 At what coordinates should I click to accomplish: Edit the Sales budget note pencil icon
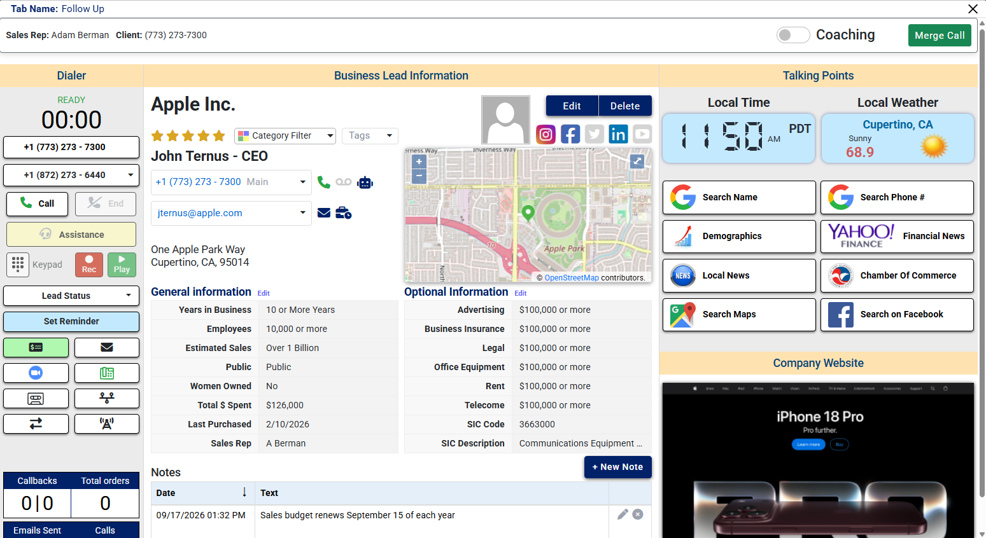click(x=623, y=514)
